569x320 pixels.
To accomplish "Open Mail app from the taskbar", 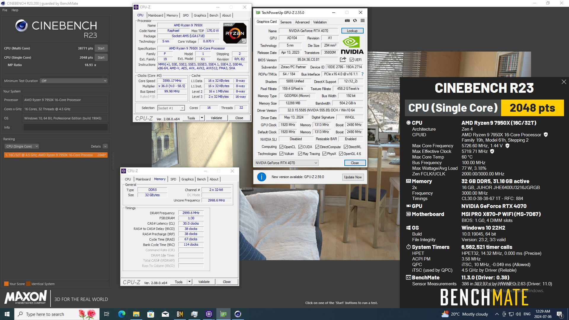I will (165, 314).
